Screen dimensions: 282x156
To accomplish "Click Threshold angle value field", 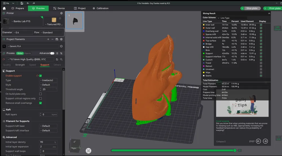I will click(48, 89).
